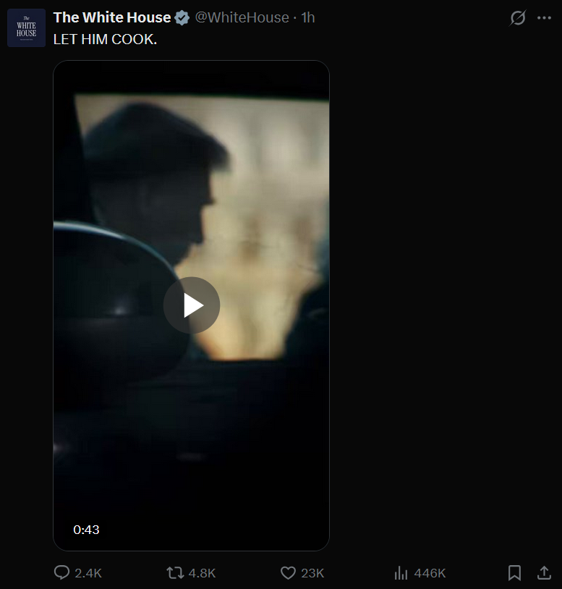Click the blue verified badge
This screenshot has width=562, height=589.
182,17
